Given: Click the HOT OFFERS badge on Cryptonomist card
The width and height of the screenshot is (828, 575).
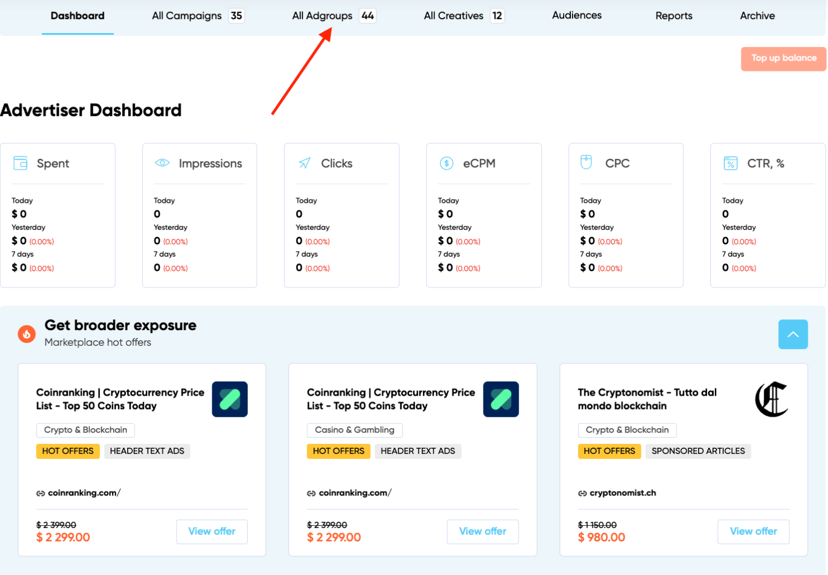Looking at the screenshot, I should coord(609,451).
